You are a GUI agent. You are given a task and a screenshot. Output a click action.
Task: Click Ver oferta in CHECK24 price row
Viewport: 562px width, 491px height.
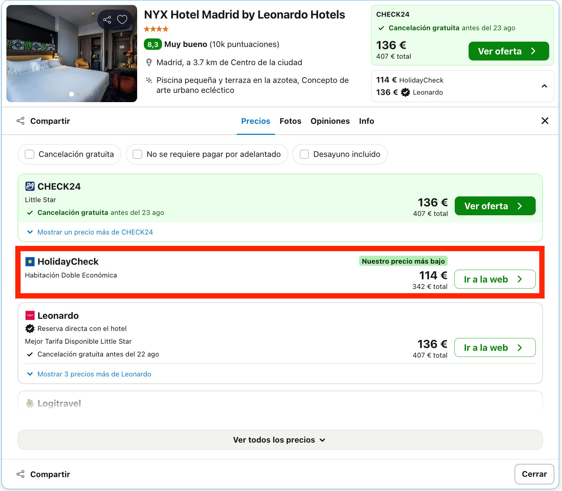(495, 206)
